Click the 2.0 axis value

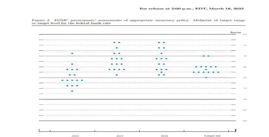click(x=245, y=78)
